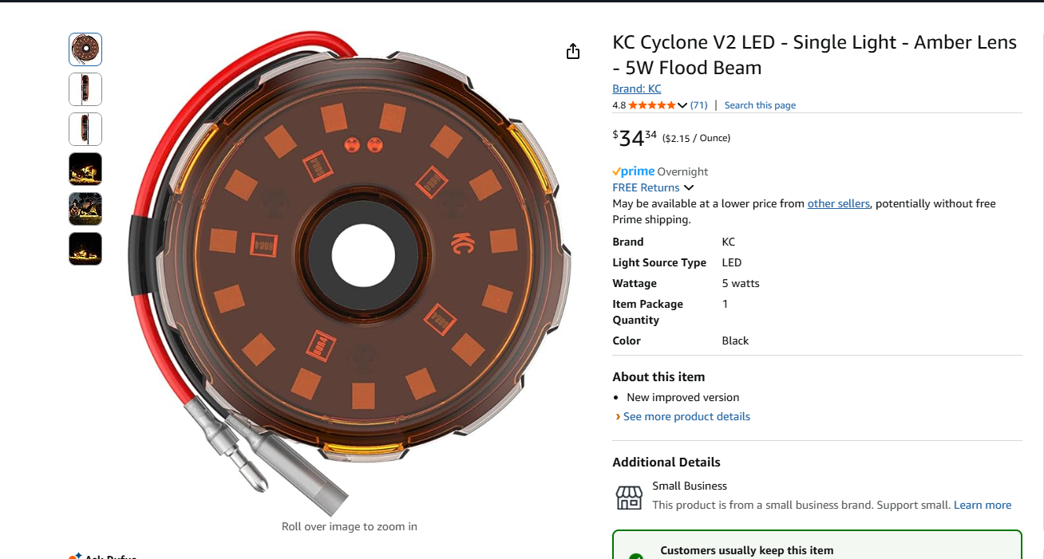The height and width of the screenshot is (559, 1044).
Task: Select the sixth and last product thumbnail
Action: (x=85, y=249)
